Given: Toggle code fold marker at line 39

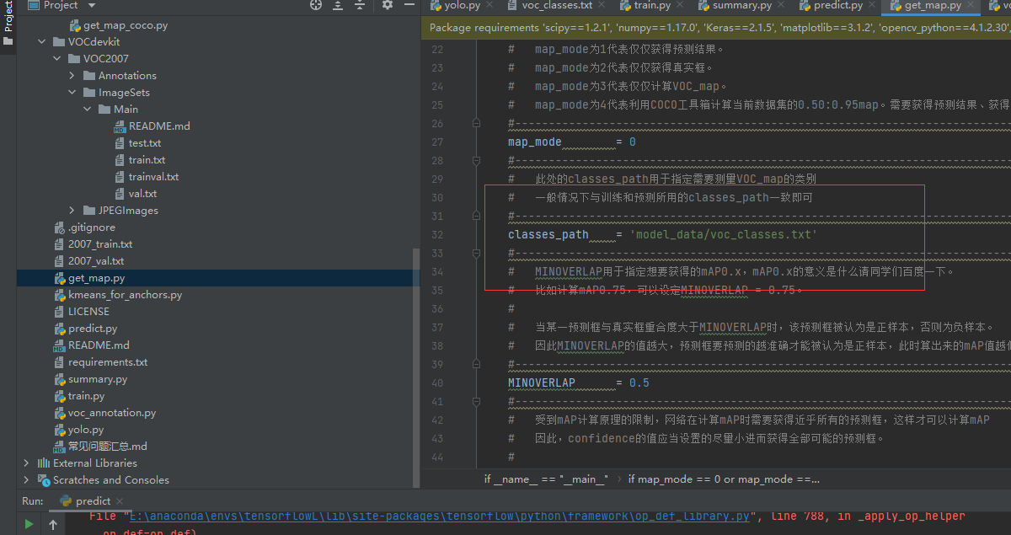Looking at the screenshot, I should pos(477,364).
